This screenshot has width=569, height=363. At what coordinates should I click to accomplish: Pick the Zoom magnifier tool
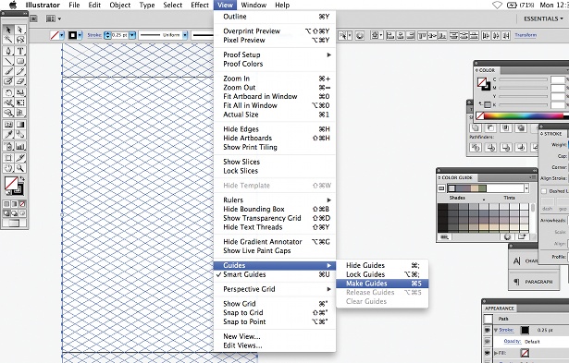[x=20, y=168]
